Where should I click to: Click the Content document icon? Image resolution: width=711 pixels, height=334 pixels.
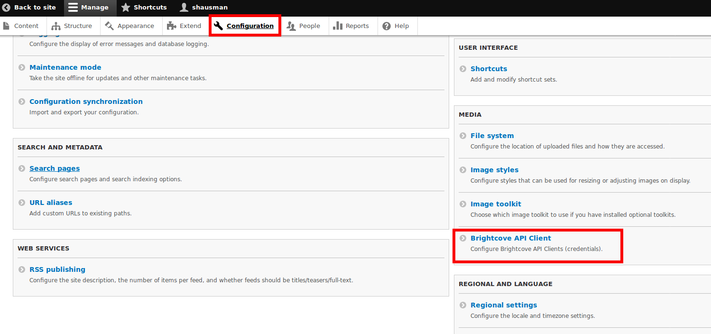7,25
